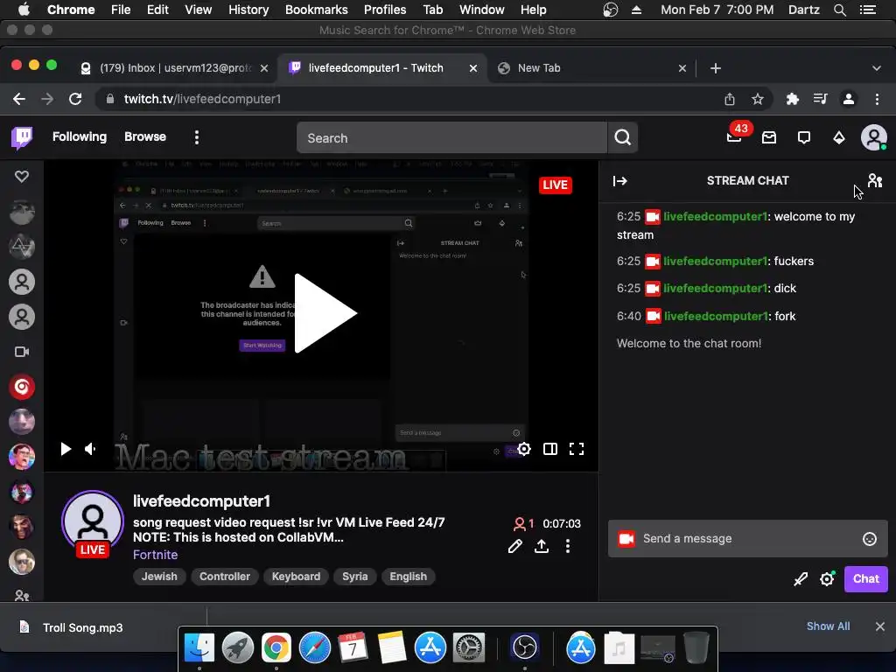Open the Following page
The image size is (896, 672).
pos(80,137)
